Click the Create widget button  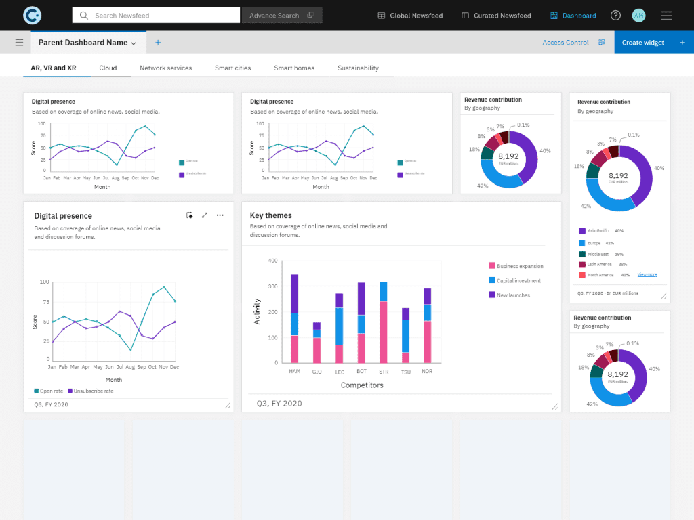[642, 41]
